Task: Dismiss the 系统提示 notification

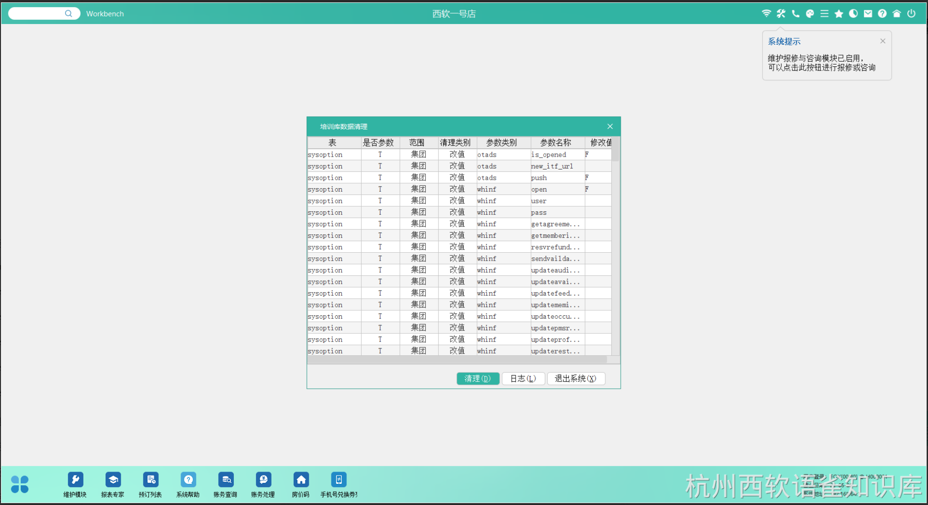Action: [x=883, y=41]
